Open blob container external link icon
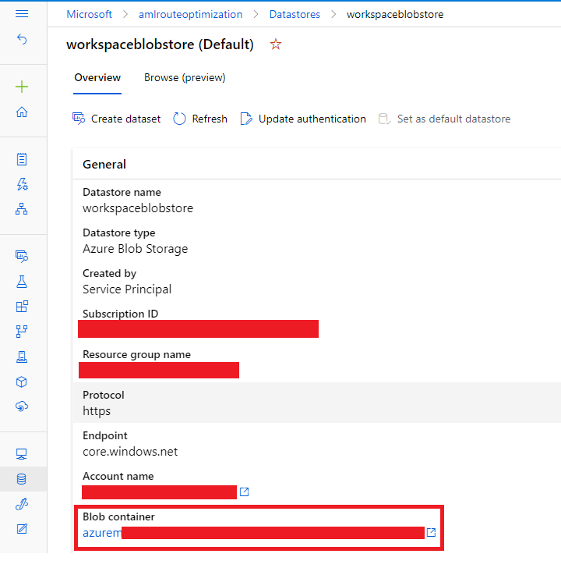Viewport: 561px width, 575px height. [431, 532]
